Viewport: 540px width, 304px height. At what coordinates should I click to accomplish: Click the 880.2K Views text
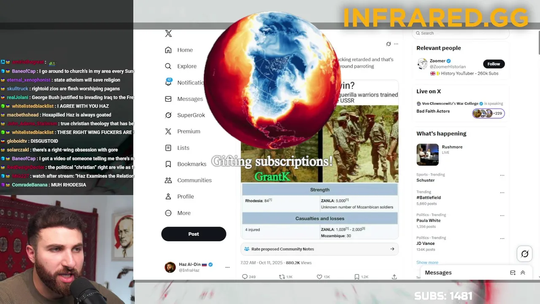click(x=299, y=263)
